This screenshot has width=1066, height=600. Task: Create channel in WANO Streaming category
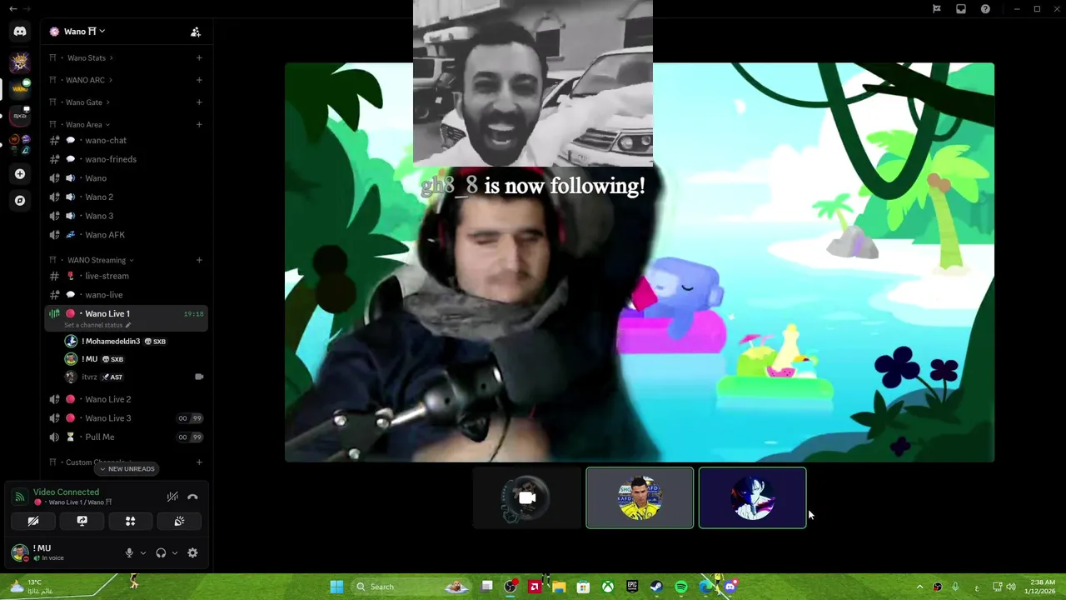pyautogui.click(x=199, y=260)
